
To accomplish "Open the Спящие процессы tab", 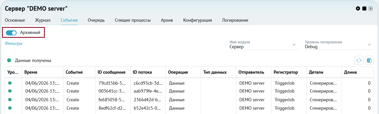I will tap(133, 20).
